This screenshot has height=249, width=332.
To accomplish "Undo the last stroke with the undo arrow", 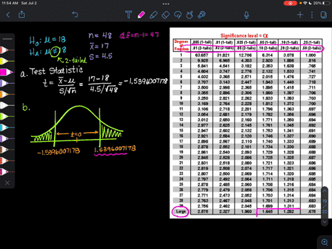I will tap(75, 15).
